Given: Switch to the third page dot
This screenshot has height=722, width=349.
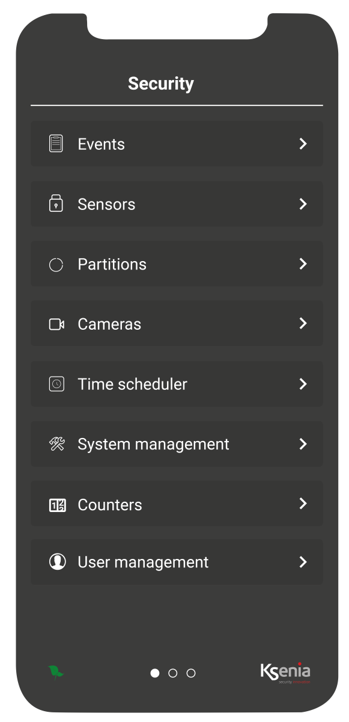Looking at the screenshot, I should [191, 673].
